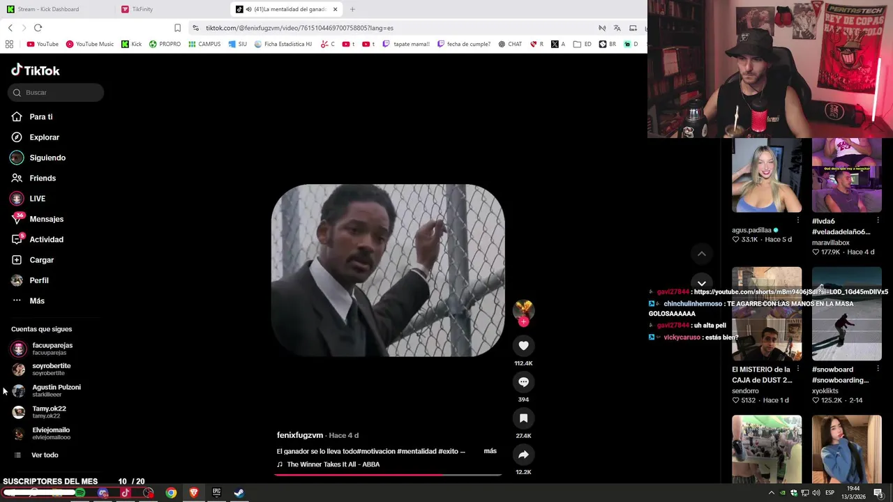Follow fenixfugzvm via the avatar plus badge
The width and height of the screenshot is (893, 502).
523,321
